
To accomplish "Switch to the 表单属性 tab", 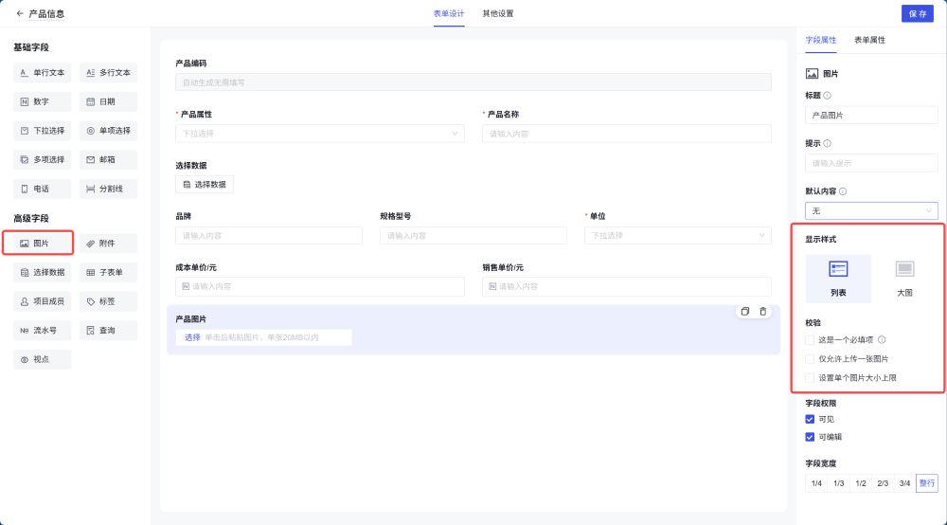I will click(869, 41).
